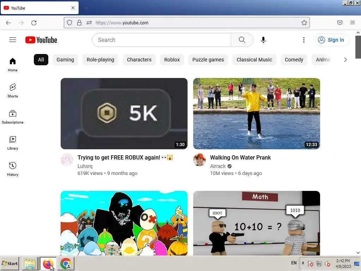Click inside the YouTube search field

[162, 40]
